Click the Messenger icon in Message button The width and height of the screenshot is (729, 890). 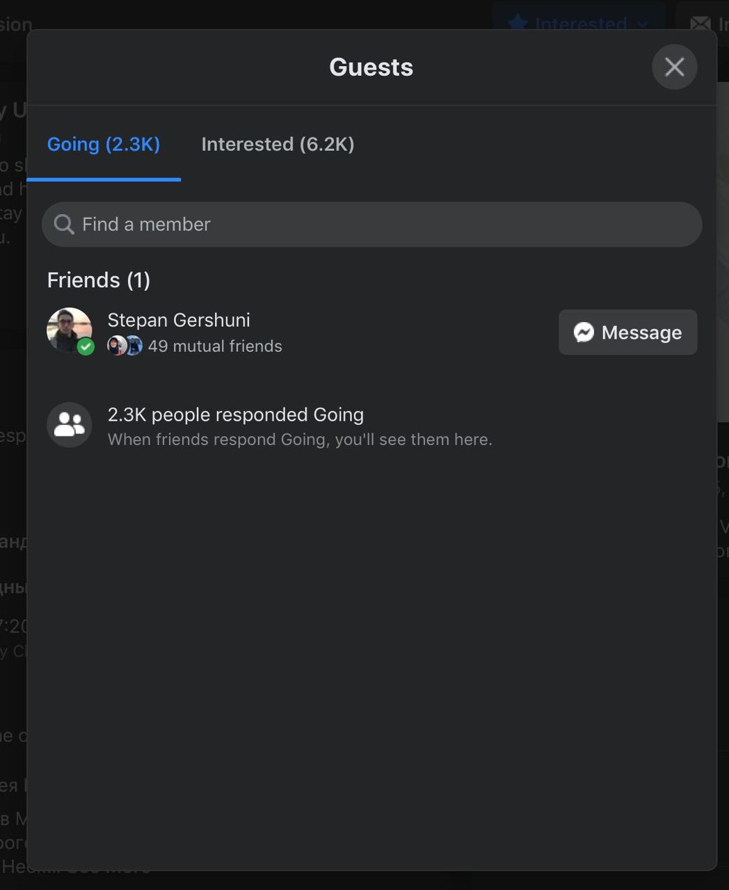coord(584,332)
